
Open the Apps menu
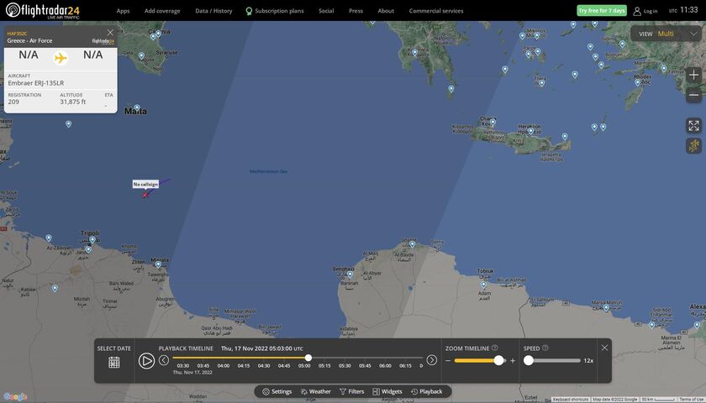[123, 11]
